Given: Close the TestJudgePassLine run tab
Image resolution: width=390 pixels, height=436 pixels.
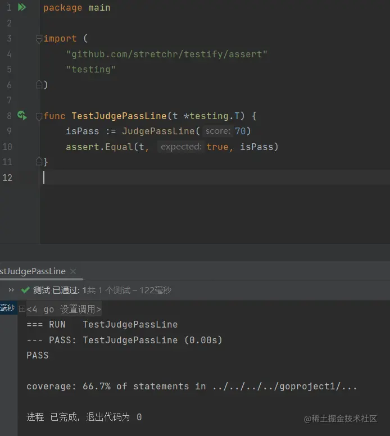Looking at the screenshot, I should click(x=73, y=271).
